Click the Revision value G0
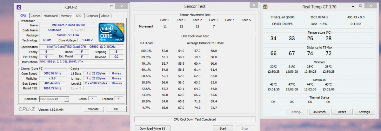 (117, 57)
